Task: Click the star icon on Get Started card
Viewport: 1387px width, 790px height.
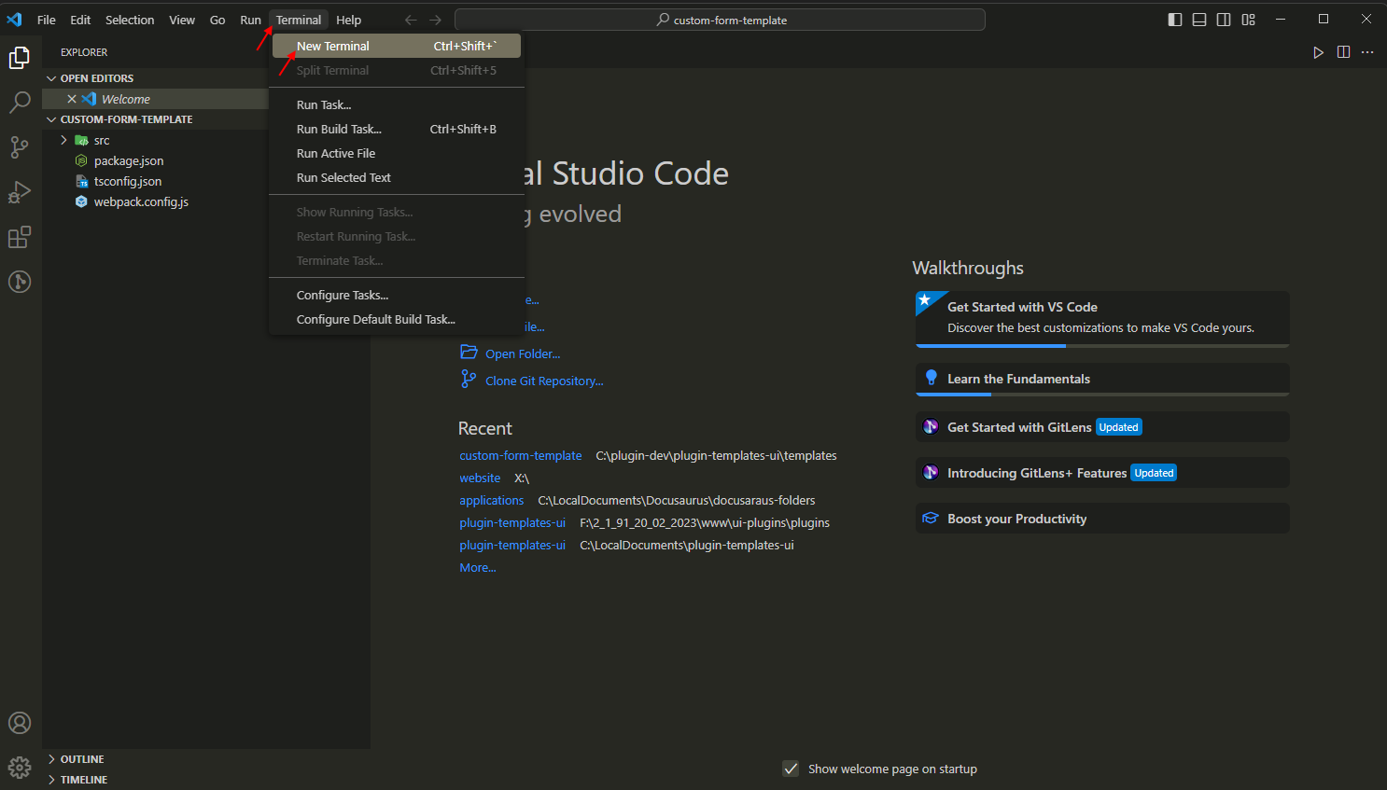Action: tap(925, 300)
